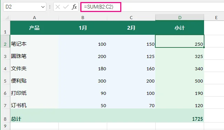
Task: Select the 文件夹 cell
Action: click(34, 66)
